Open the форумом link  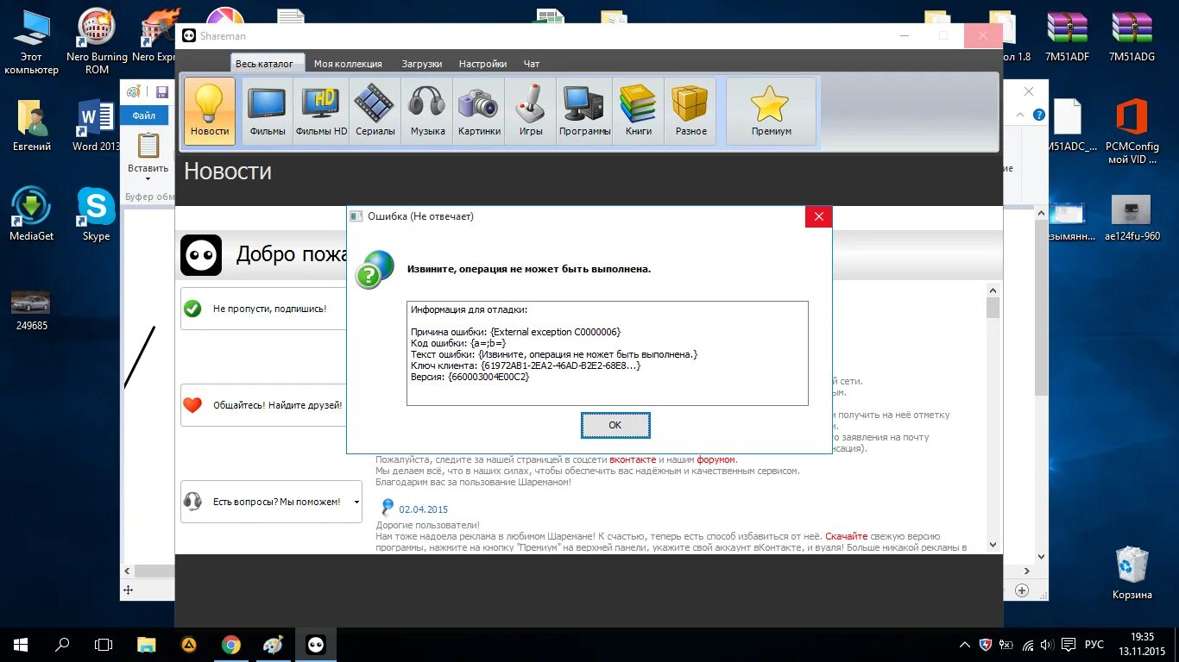tap(716, 459)
